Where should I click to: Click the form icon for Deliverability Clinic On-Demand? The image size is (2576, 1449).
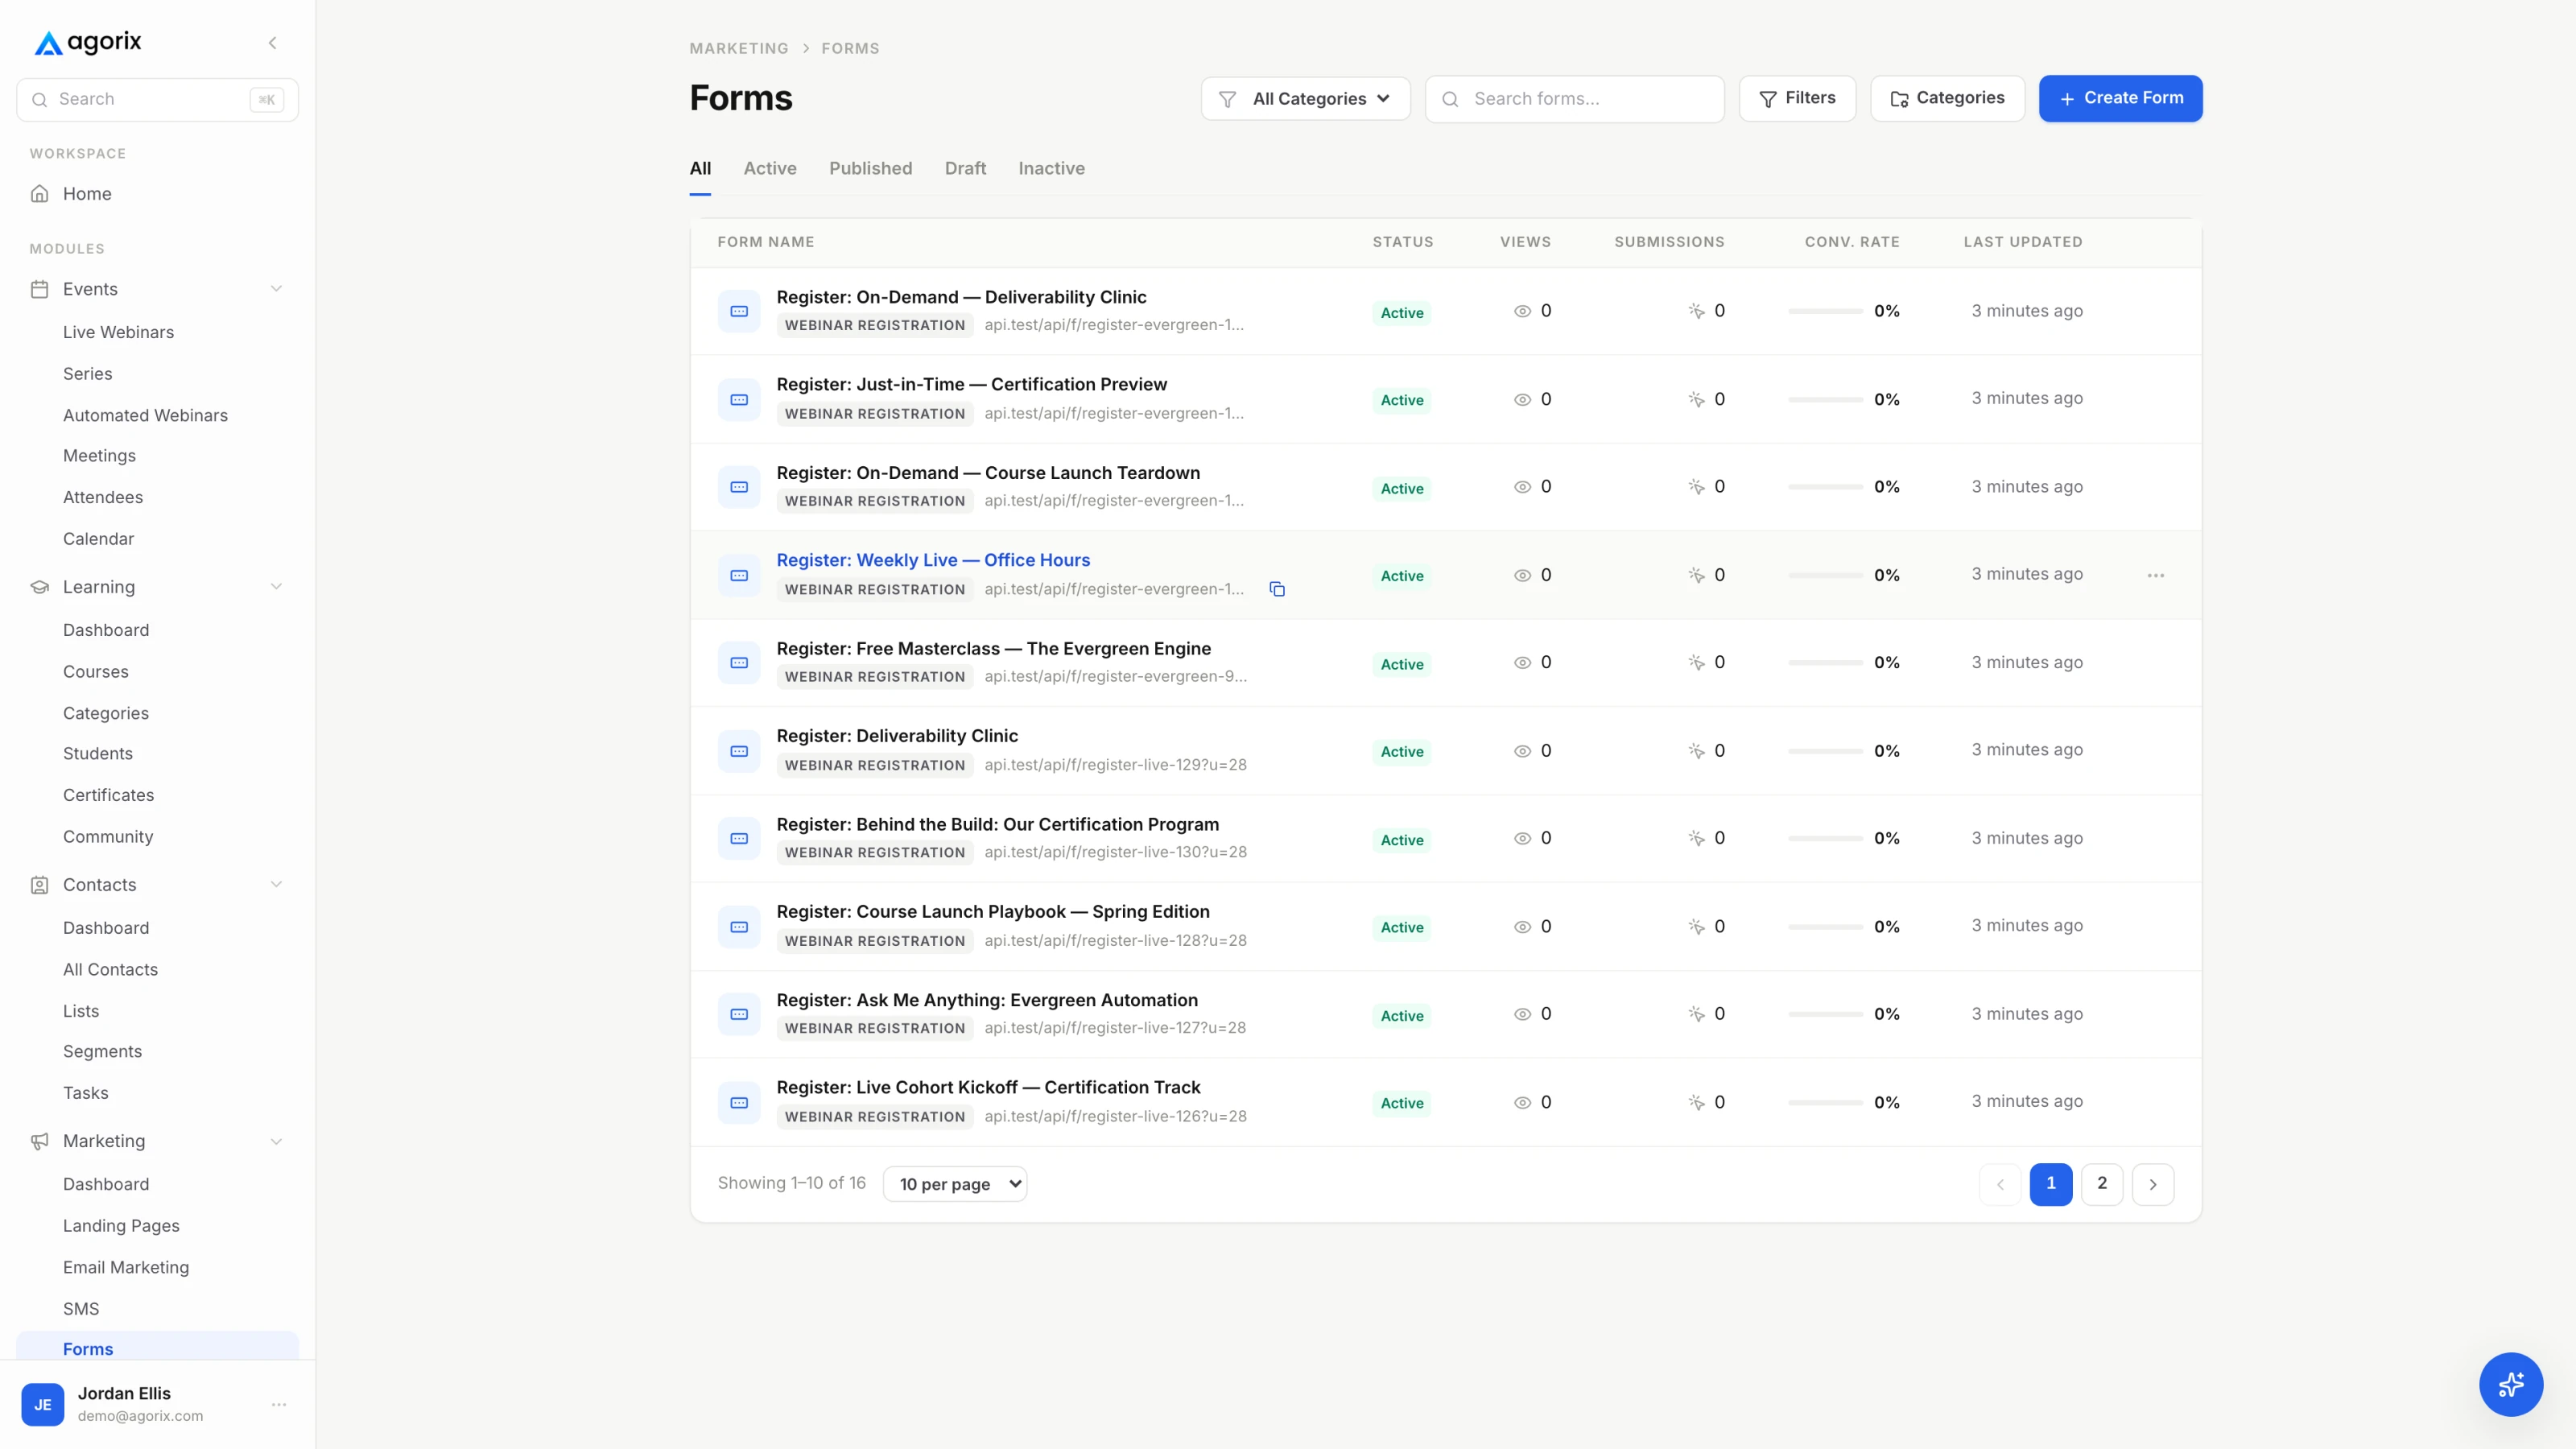pyautogui.click(x=739, y=311)
